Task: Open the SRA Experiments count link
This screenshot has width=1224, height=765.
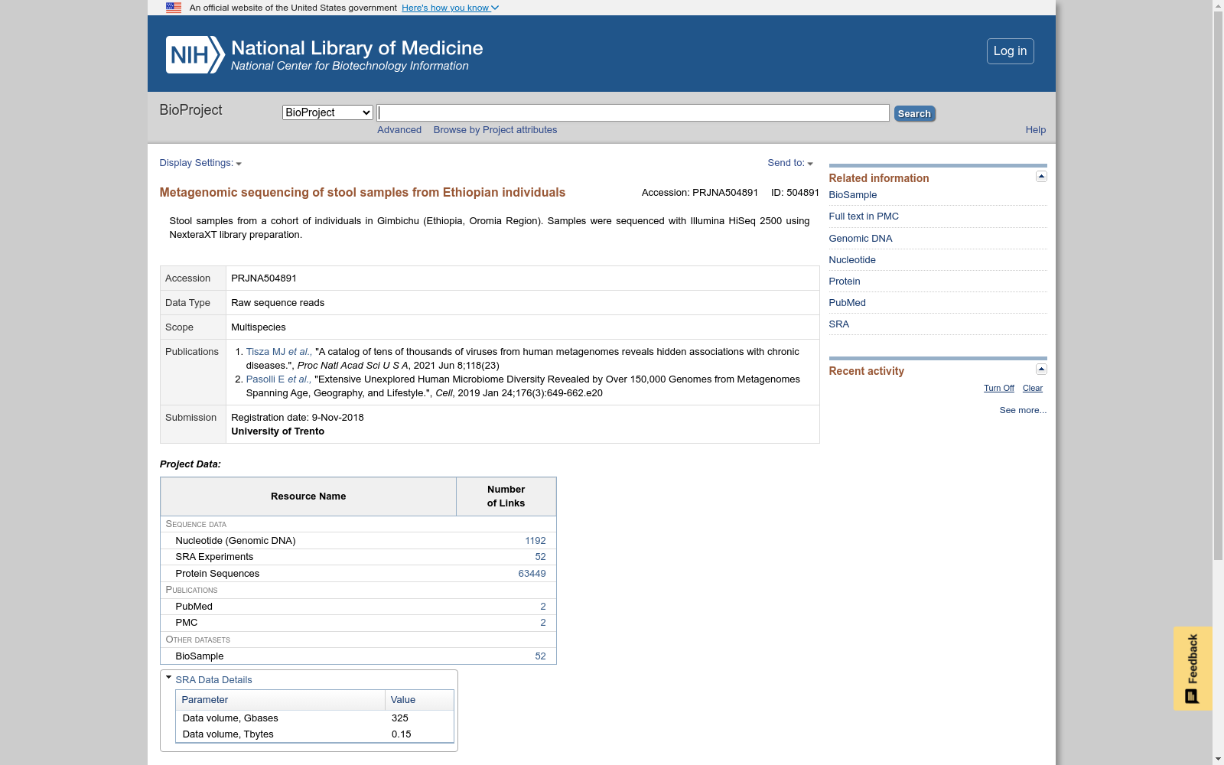Action: [540, 557]
